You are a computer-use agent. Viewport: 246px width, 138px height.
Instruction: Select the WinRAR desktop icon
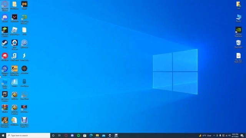click(x=5, y=108)
